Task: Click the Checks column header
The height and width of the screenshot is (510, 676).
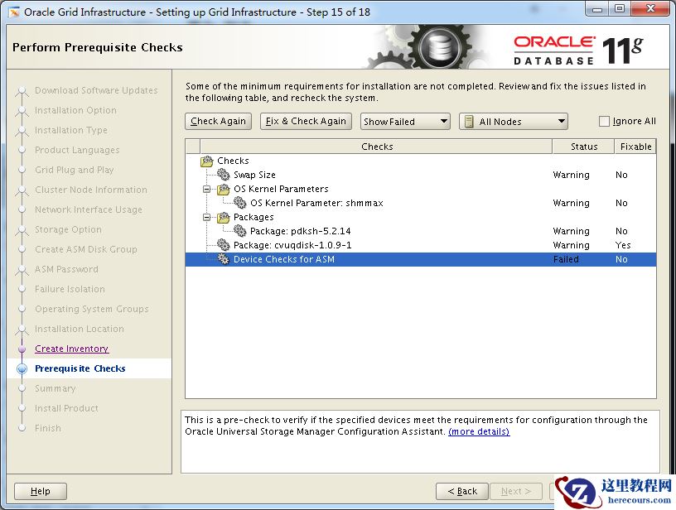Action: pos(376,147)
